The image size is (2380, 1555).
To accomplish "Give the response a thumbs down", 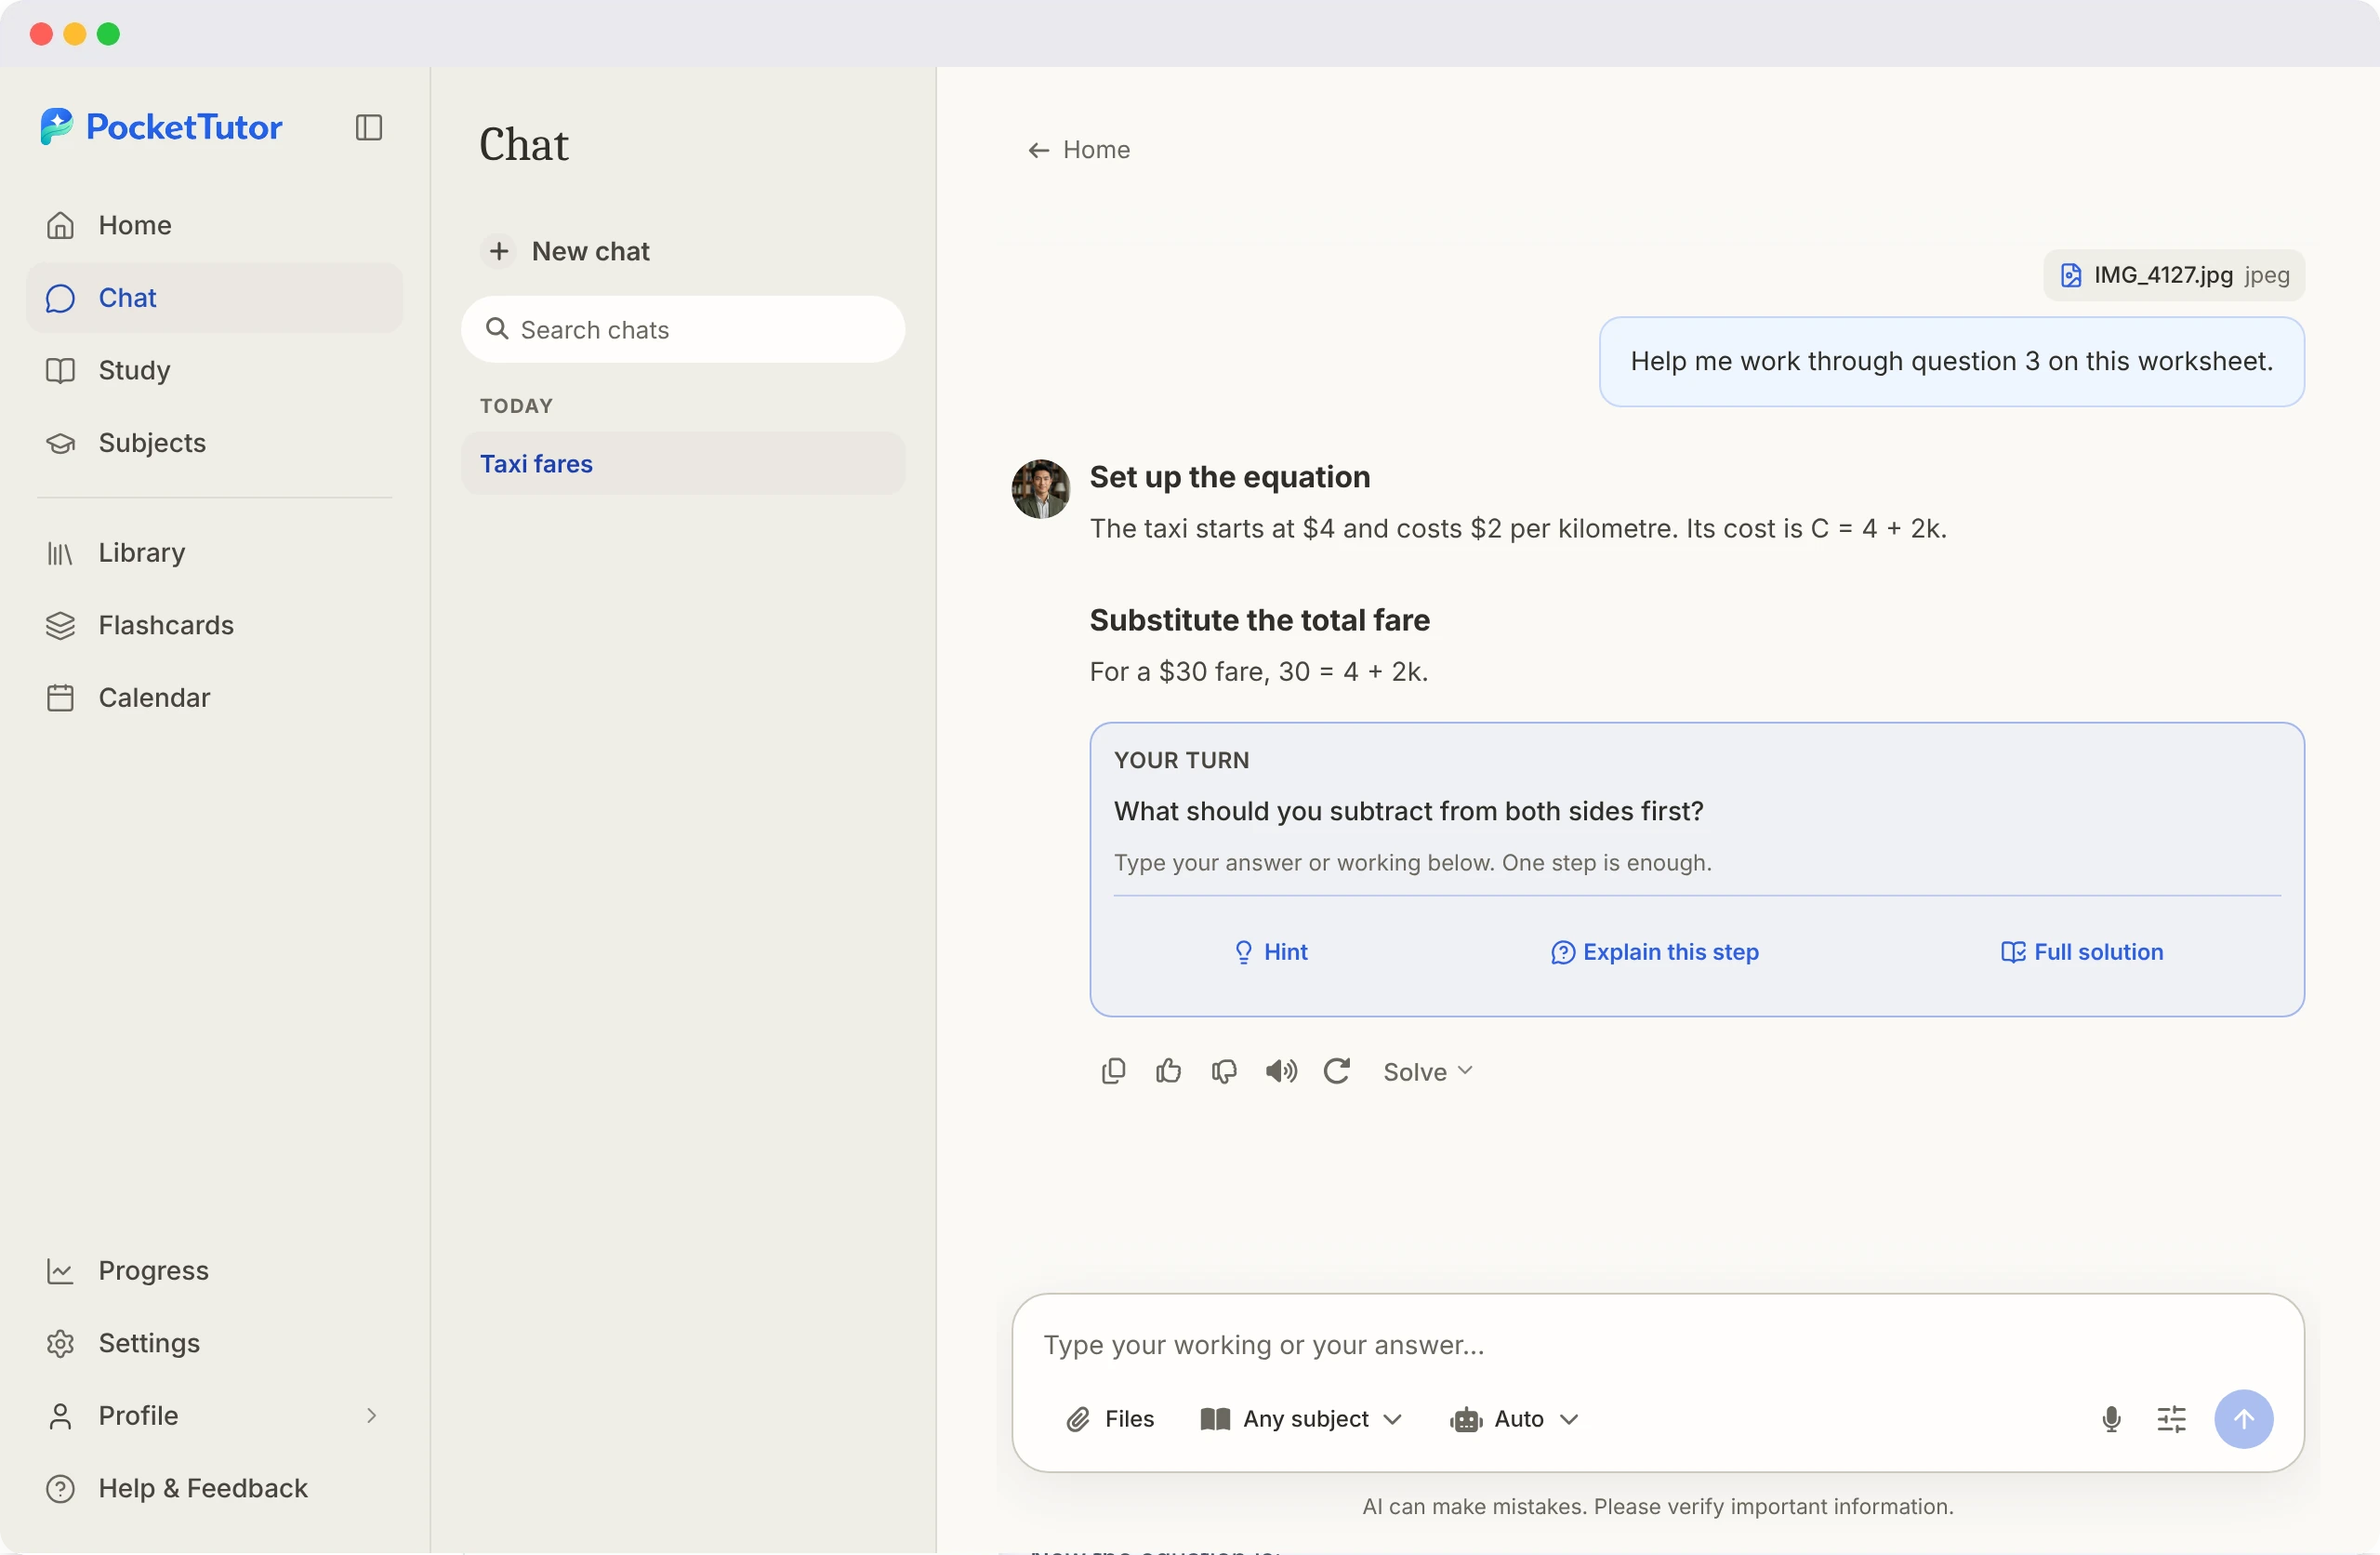I will 1224,1070.
